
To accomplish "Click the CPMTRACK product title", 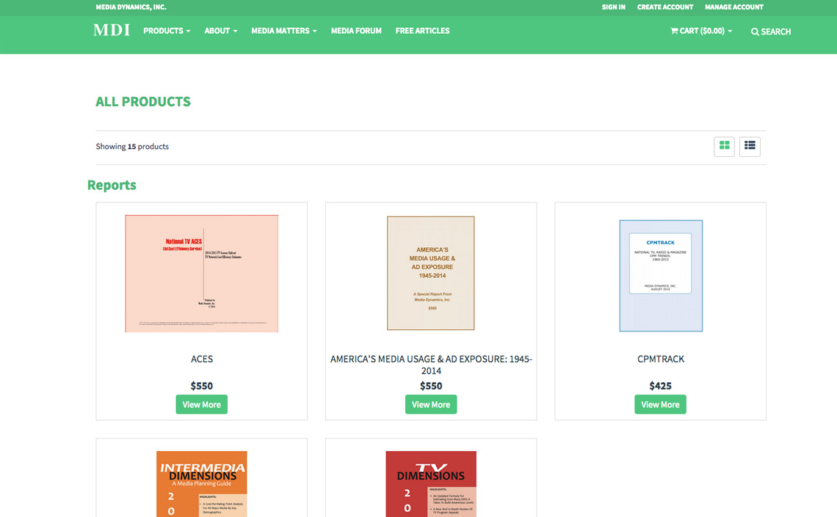I will [x=661, y=359].
